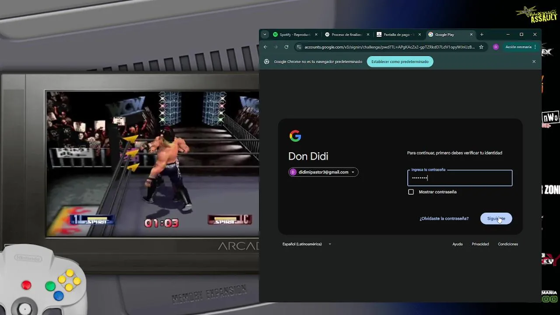Click the ¿Olvidaste la contraseña? link
This screenshot has width=560, height=315.
pyautogui.click(x=444, y=218)
